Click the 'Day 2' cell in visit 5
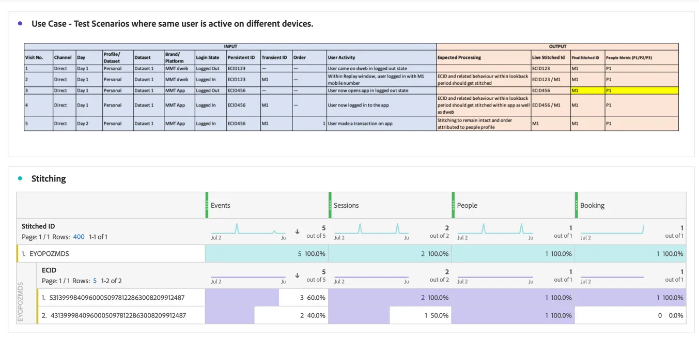Viewport: 699px width, 337px height. point(89,124)
